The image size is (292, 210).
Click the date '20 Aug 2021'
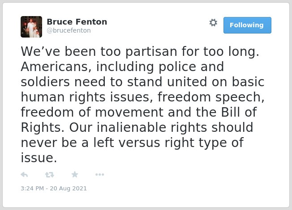pyautogui.click(x=69, y=189)
